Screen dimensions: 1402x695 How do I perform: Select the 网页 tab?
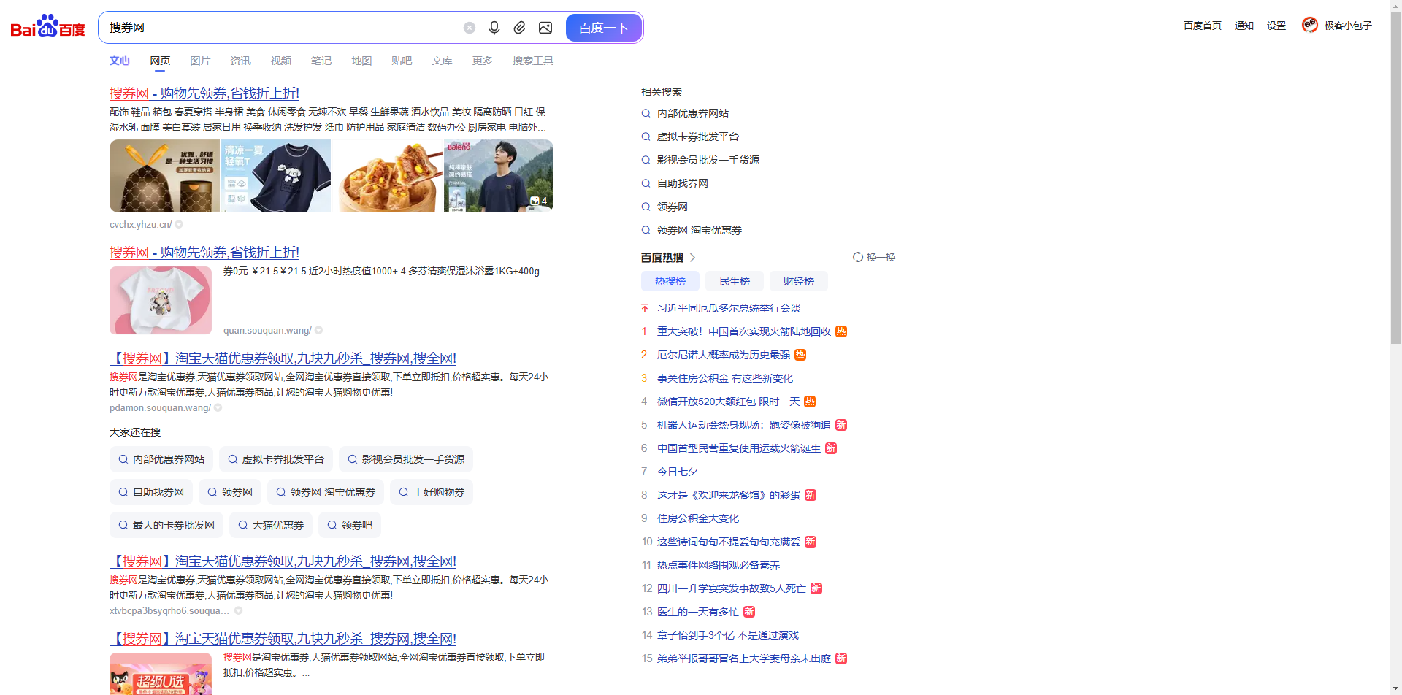(160, 61)
